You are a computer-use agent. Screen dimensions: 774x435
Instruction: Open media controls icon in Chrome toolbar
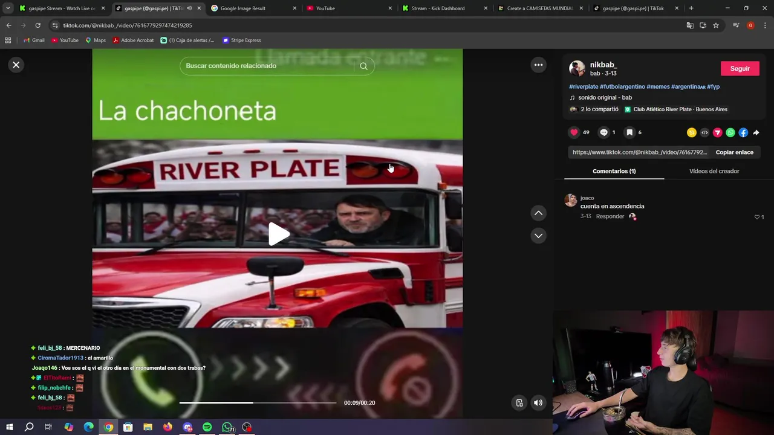click(736, 25)
